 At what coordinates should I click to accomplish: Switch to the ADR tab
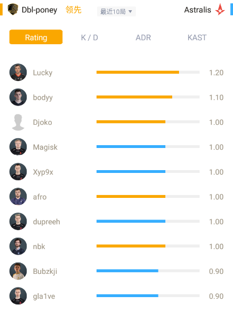tap(143, 37)
